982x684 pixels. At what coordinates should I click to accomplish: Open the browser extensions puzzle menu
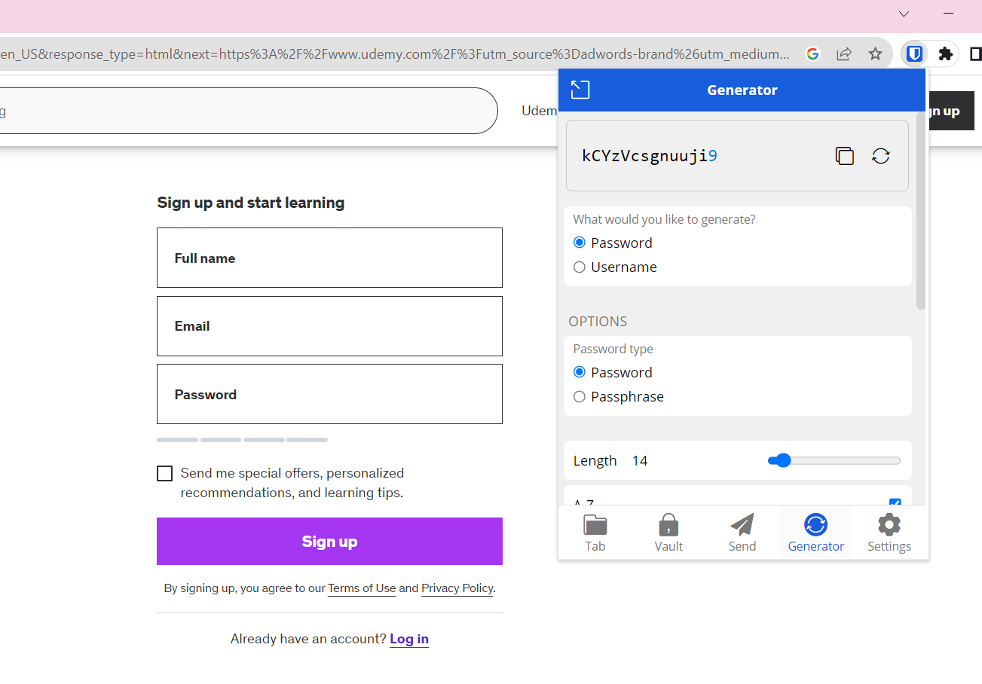(x=947, y=53)
